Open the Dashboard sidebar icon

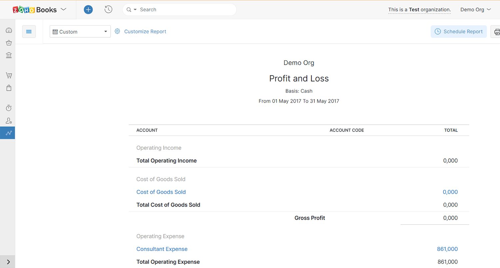pos(9,30)
